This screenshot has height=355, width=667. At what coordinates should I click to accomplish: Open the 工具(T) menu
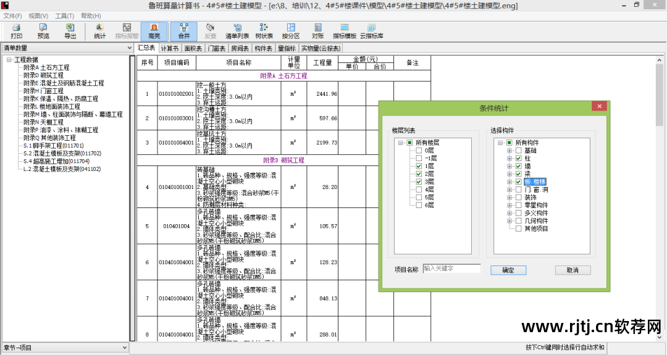(x=64, y=15)
